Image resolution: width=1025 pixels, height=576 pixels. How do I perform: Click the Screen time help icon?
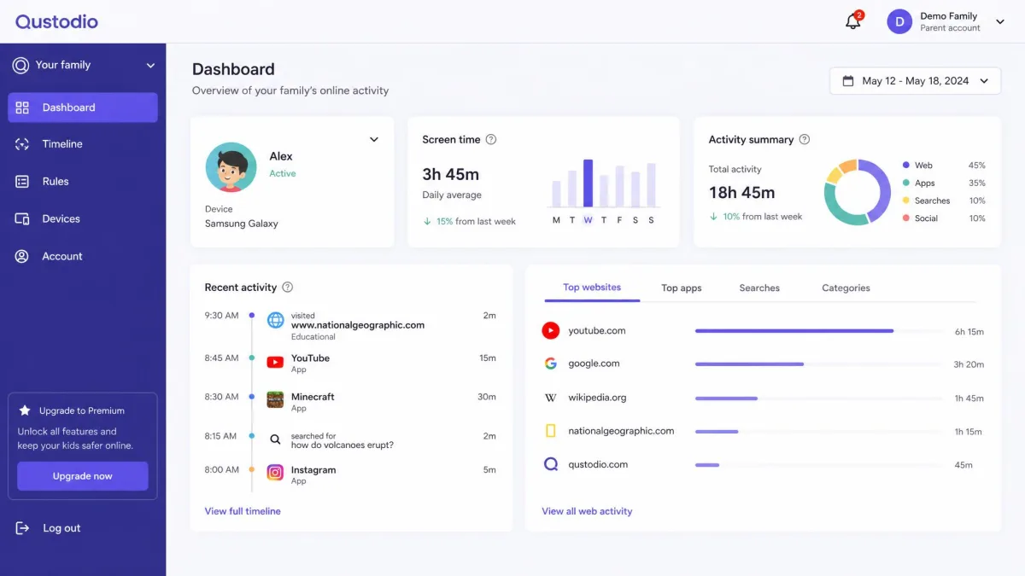[x=491, y=139]
